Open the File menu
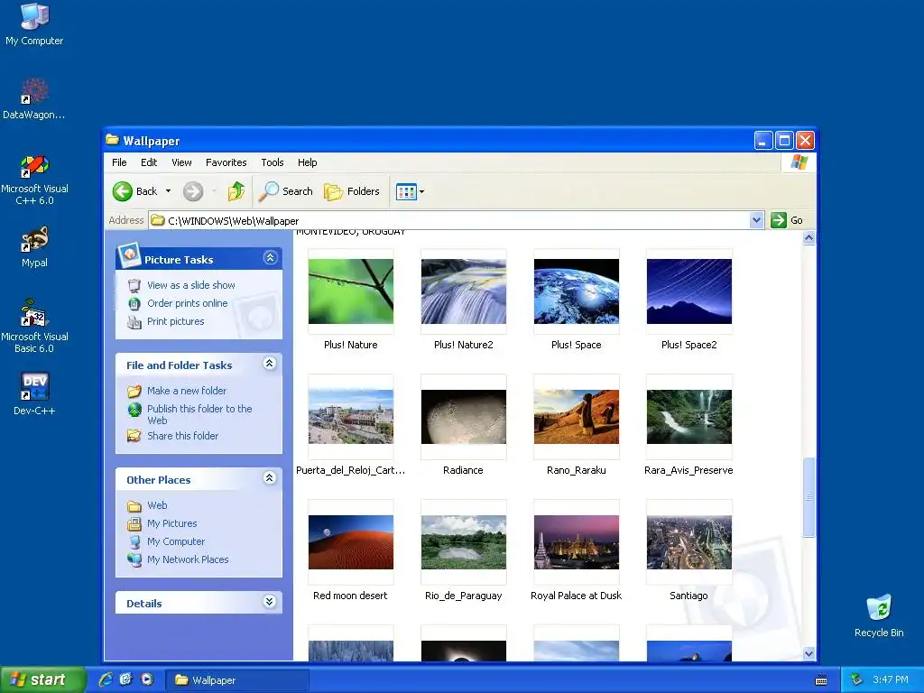924x693 pixels. (119, 162)
